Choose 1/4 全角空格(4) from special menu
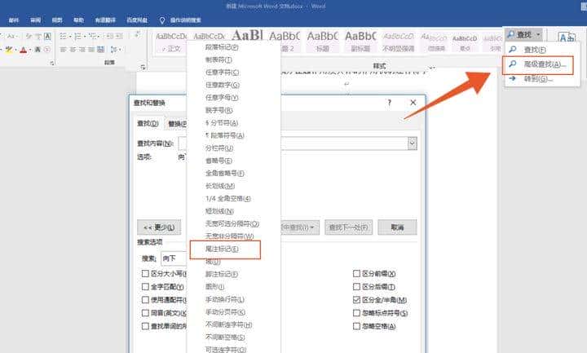 [x=228, y=198]
